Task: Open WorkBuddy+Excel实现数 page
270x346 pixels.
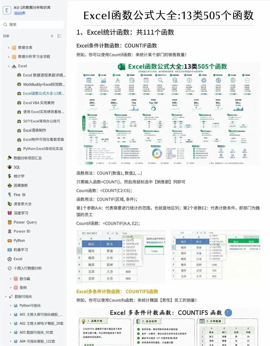Action: [x=44, y=84]
